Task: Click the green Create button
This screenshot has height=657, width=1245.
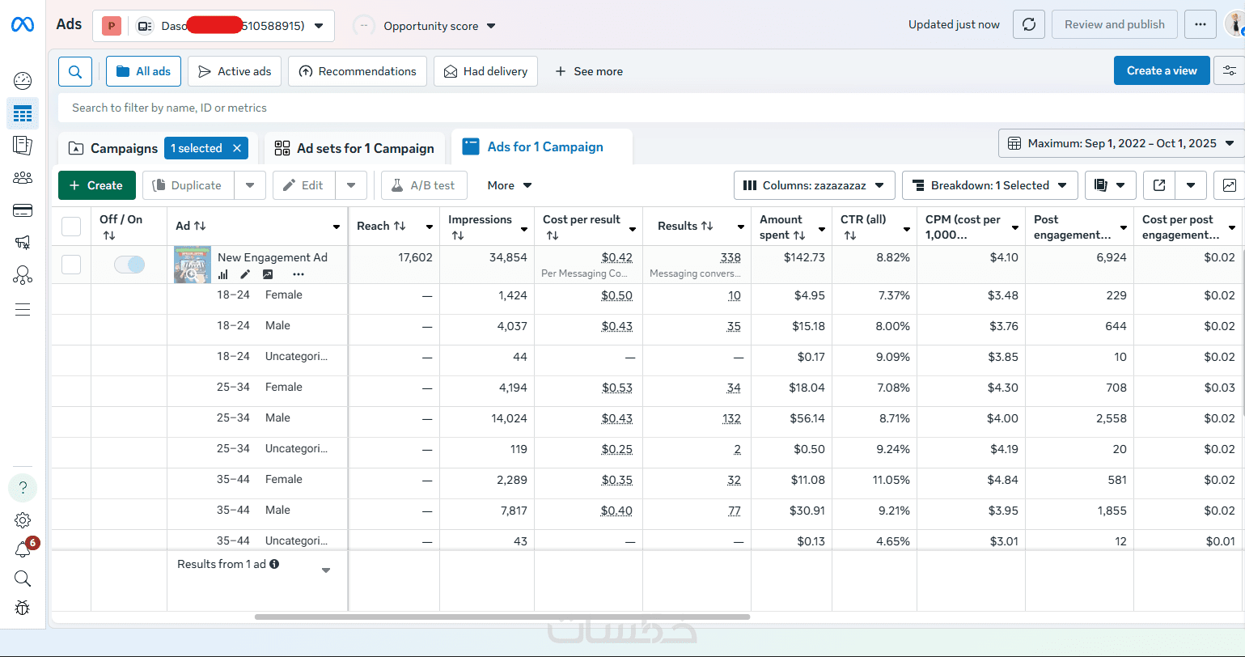Action: [96, 185]
